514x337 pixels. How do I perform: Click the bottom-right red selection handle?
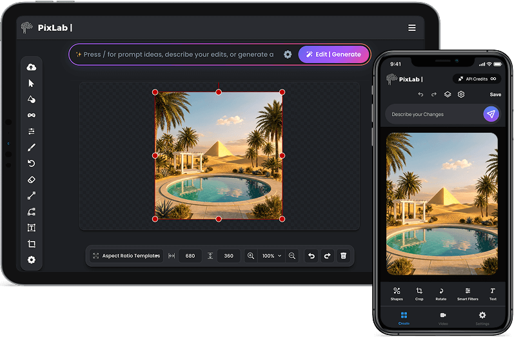click(x=282, y=219)
